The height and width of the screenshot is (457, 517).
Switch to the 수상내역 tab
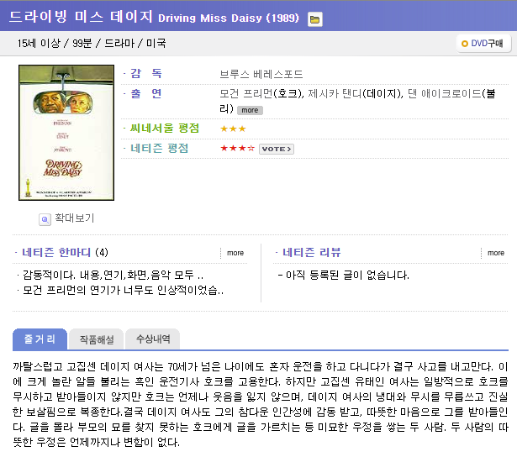pos(152,339)
